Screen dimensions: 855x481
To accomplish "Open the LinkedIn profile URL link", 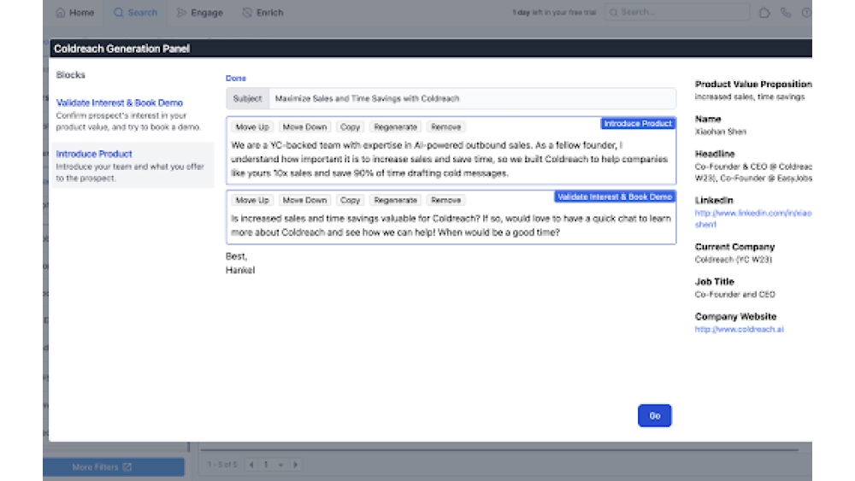I will pos(753,219).
